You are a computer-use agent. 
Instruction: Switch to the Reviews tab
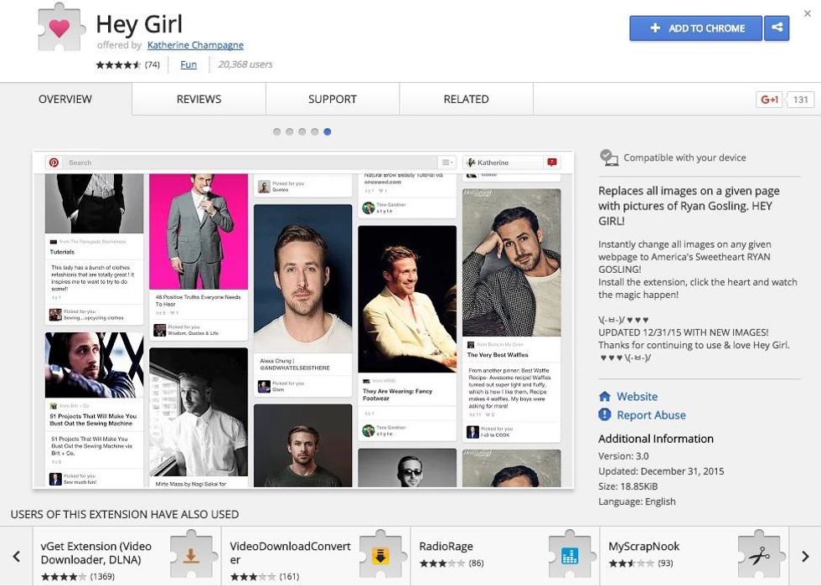tap(199, 100)
